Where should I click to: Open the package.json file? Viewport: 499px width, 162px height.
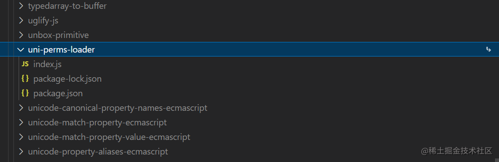click(58, 93)
